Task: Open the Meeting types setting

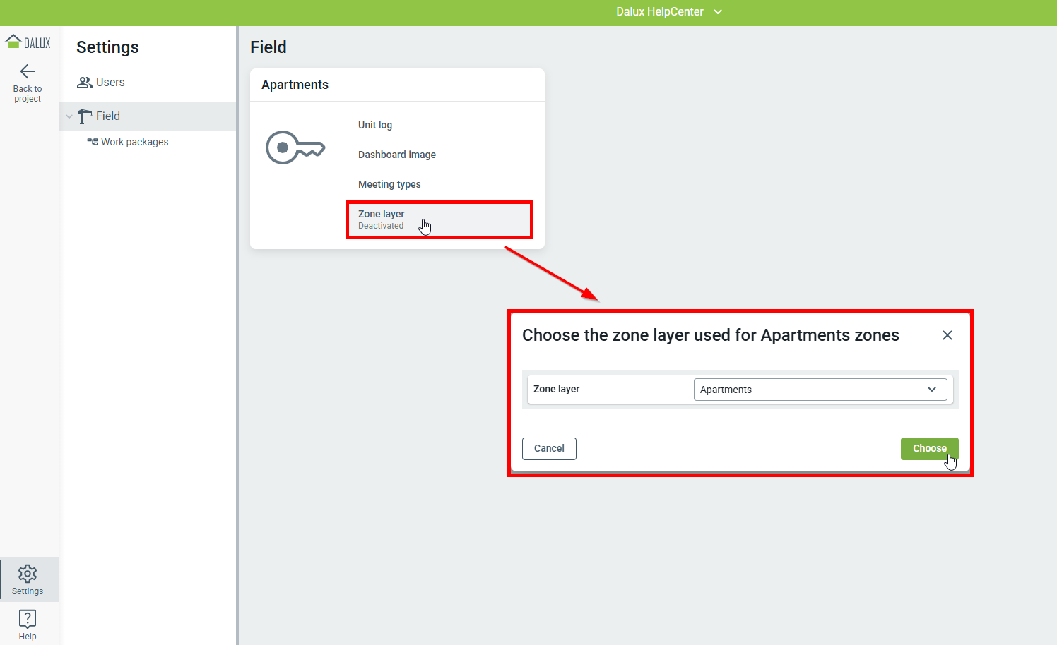Action: (389, 184)
